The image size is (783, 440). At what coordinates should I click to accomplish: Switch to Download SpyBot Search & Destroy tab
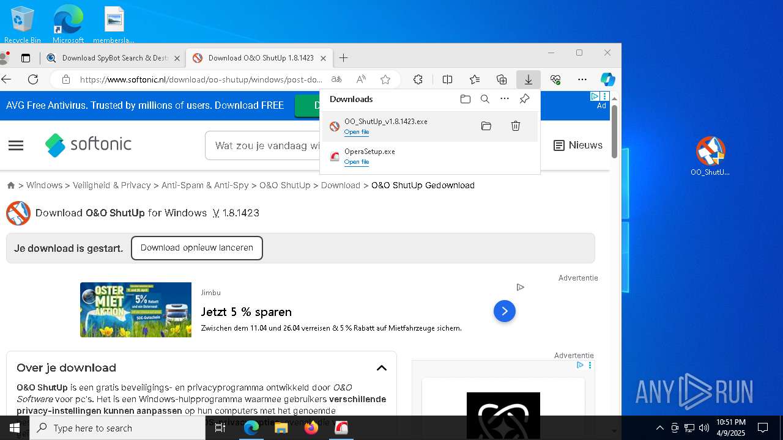click(114, 58)
